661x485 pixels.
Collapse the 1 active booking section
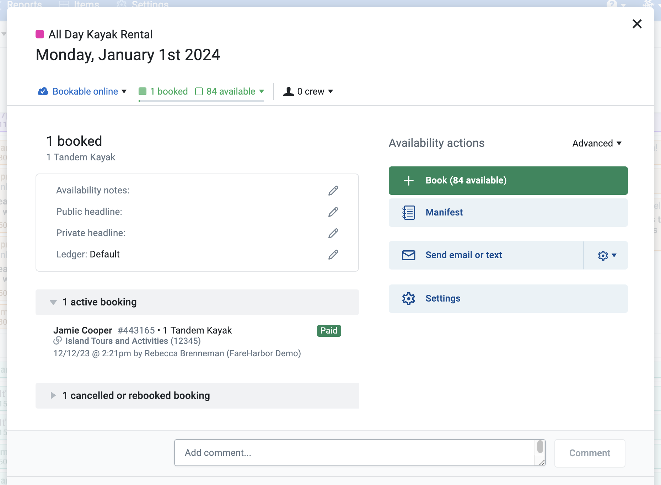coord(197,302)
